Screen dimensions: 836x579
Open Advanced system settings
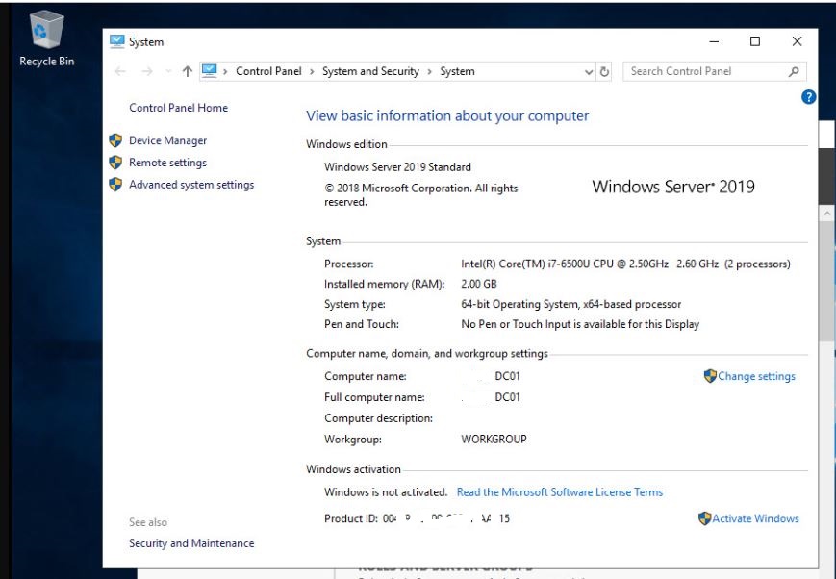[191, 185]
